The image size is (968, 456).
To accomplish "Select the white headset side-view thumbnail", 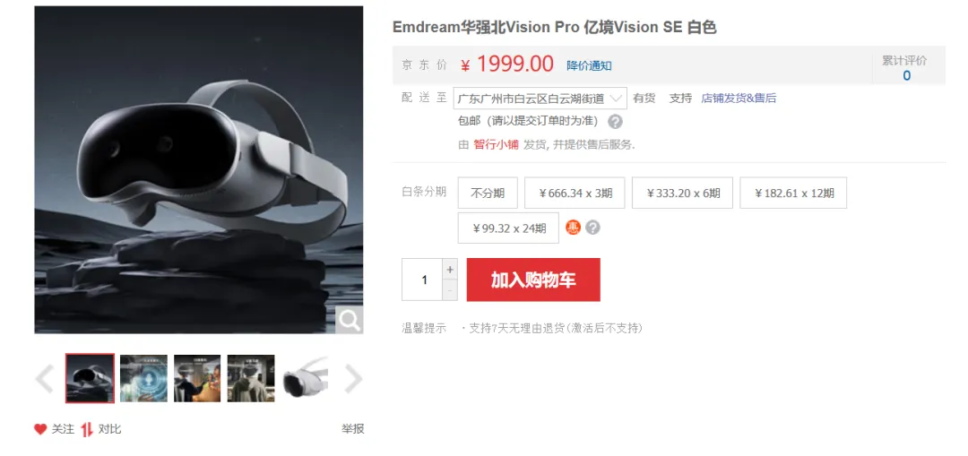I will tap(305, 378).
